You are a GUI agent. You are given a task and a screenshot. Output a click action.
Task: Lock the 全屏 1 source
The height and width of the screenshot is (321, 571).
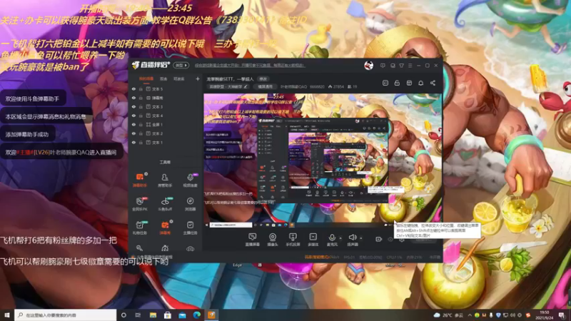(141, 124)
